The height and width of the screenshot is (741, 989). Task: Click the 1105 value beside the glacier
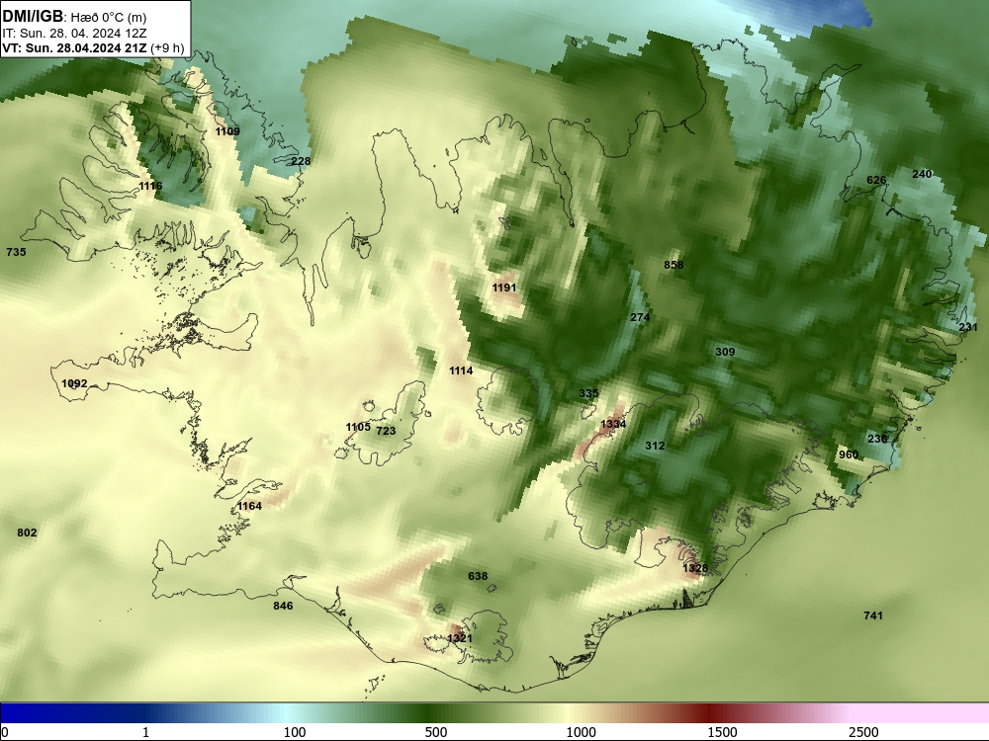(x=358, y=427)
